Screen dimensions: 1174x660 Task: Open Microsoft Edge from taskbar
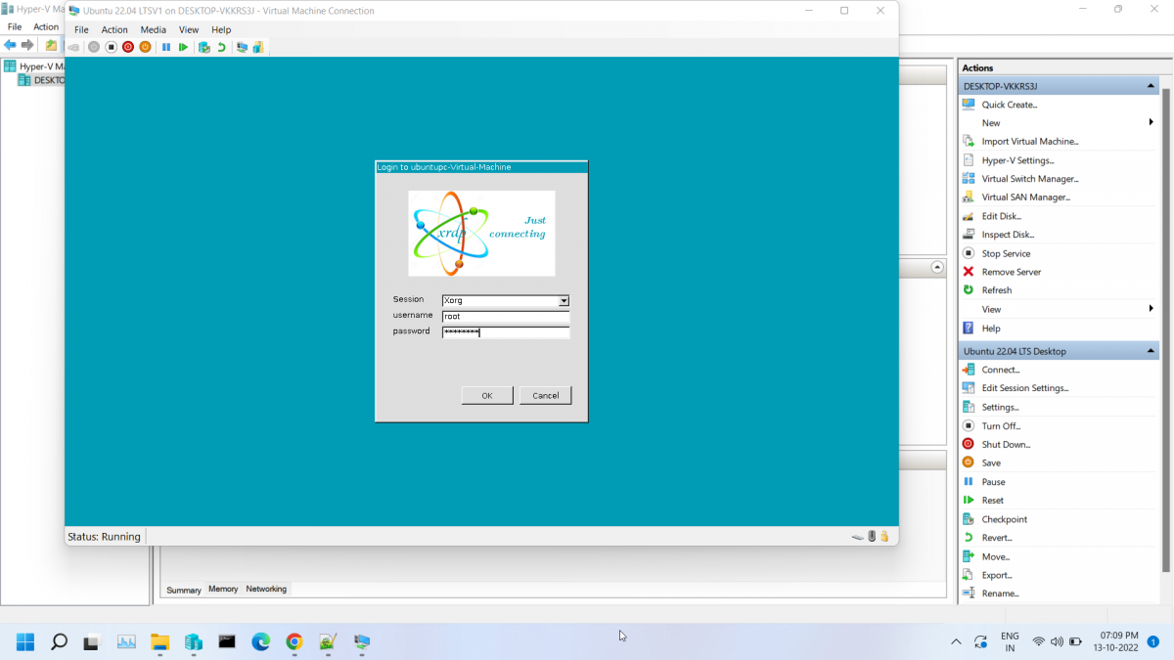tap(260, 642)
